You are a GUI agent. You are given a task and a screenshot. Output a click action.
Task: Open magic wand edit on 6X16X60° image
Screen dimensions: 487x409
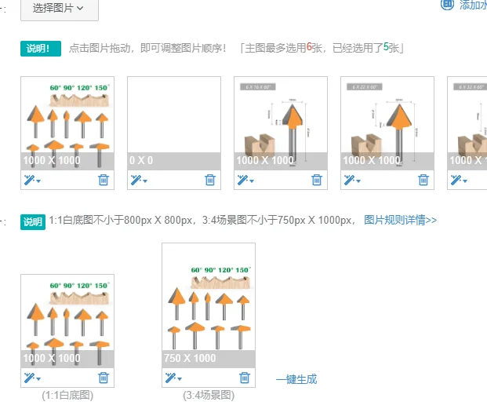click(242, 180)
